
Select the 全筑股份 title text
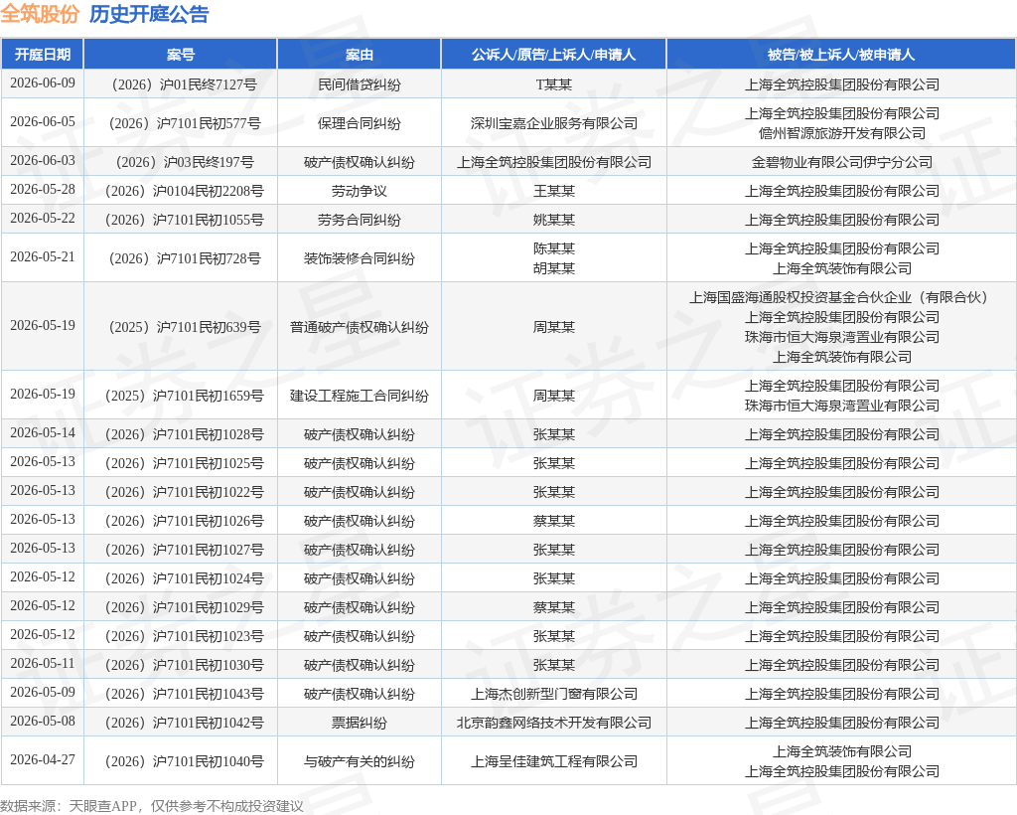coord(40,14)
